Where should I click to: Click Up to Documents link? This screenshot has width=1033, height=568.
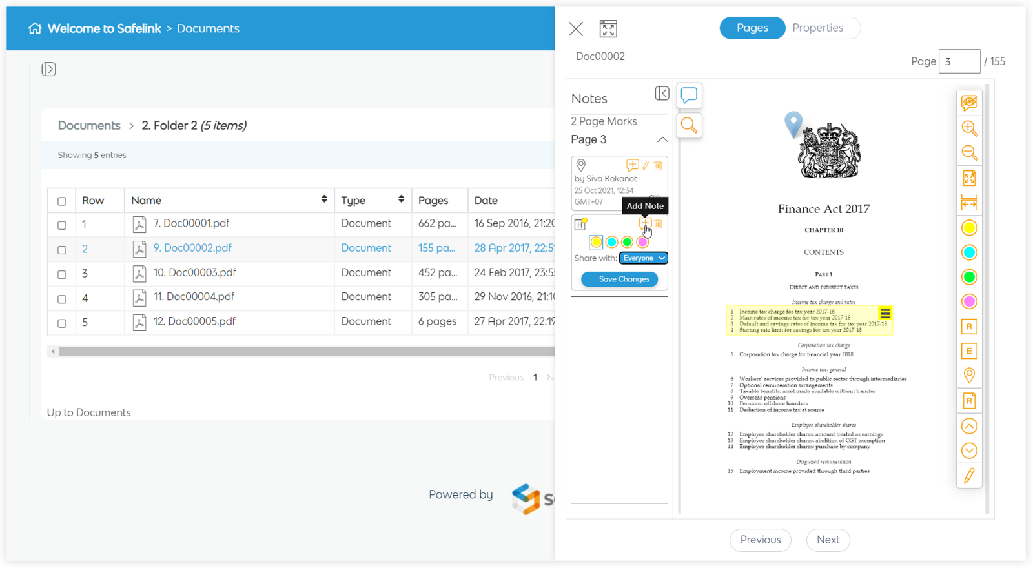(x=88, y=412)
